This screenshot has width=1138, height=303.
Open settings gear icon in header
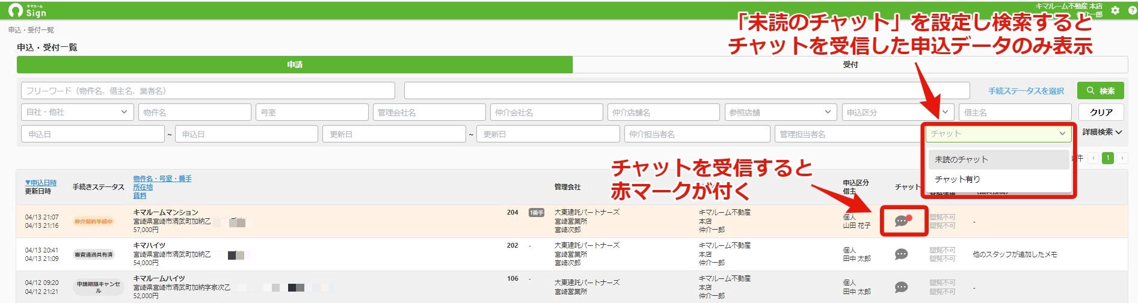[x=1115, y=10]
